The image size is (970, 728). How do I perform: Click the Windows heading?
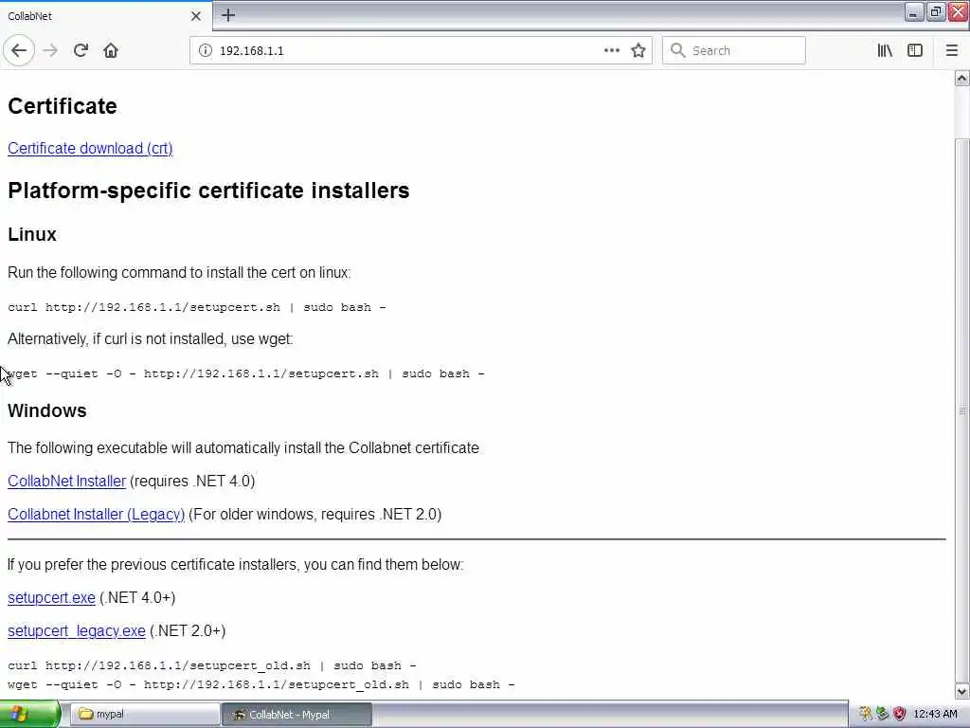click(47, 411)
